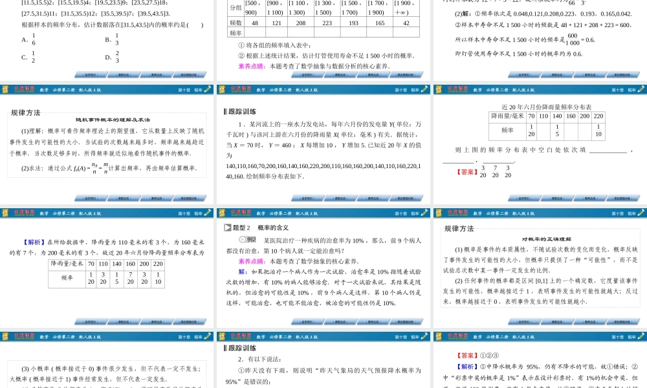647x388 pixels.
Task: Click 课后提能训练 button on 【解析】 rainfall slide
Action: tap(190, 321)
